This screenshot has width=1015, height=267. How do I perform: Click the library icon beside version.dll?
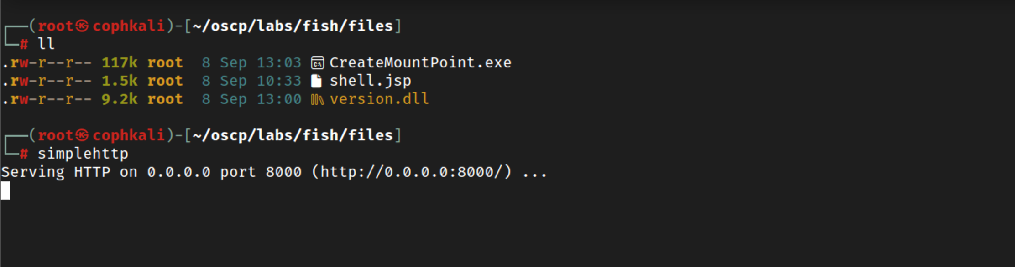[x=317, y=99]
